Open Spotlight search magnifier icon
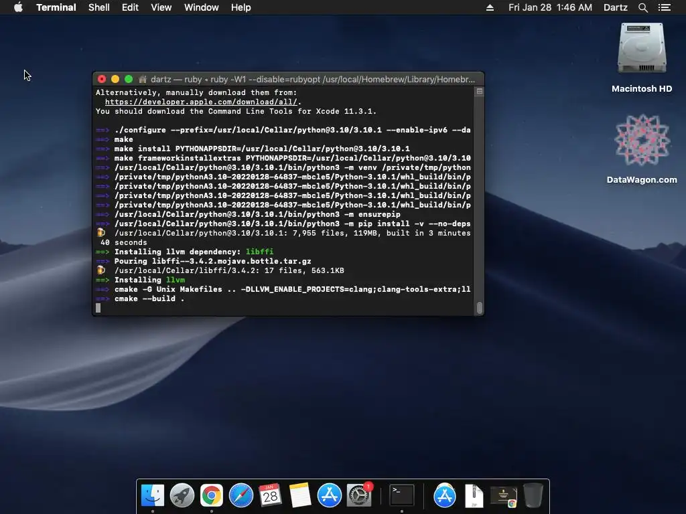The image size is (686, 514). point(642,7)
